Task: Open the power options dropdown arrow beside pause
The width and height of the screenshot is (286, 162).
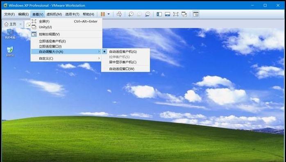Action: (109, 14)
